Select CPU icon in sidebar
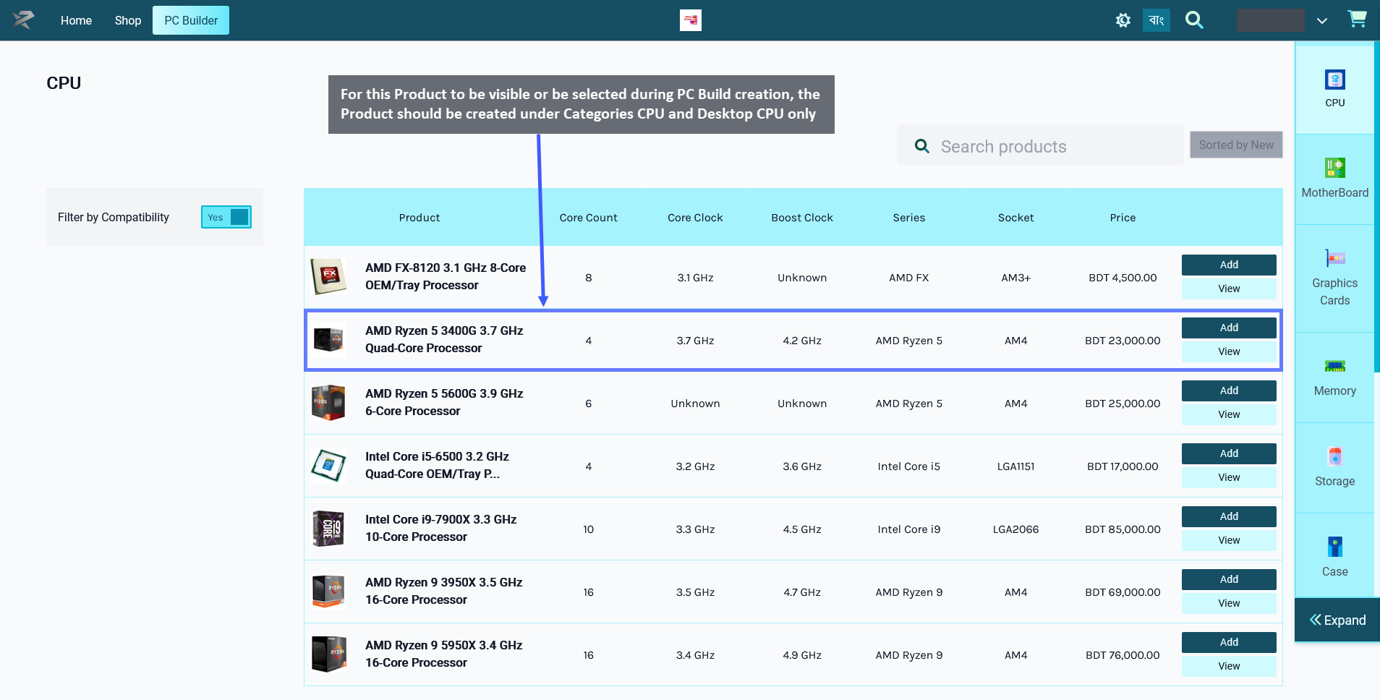 [x=1334, y=80]
